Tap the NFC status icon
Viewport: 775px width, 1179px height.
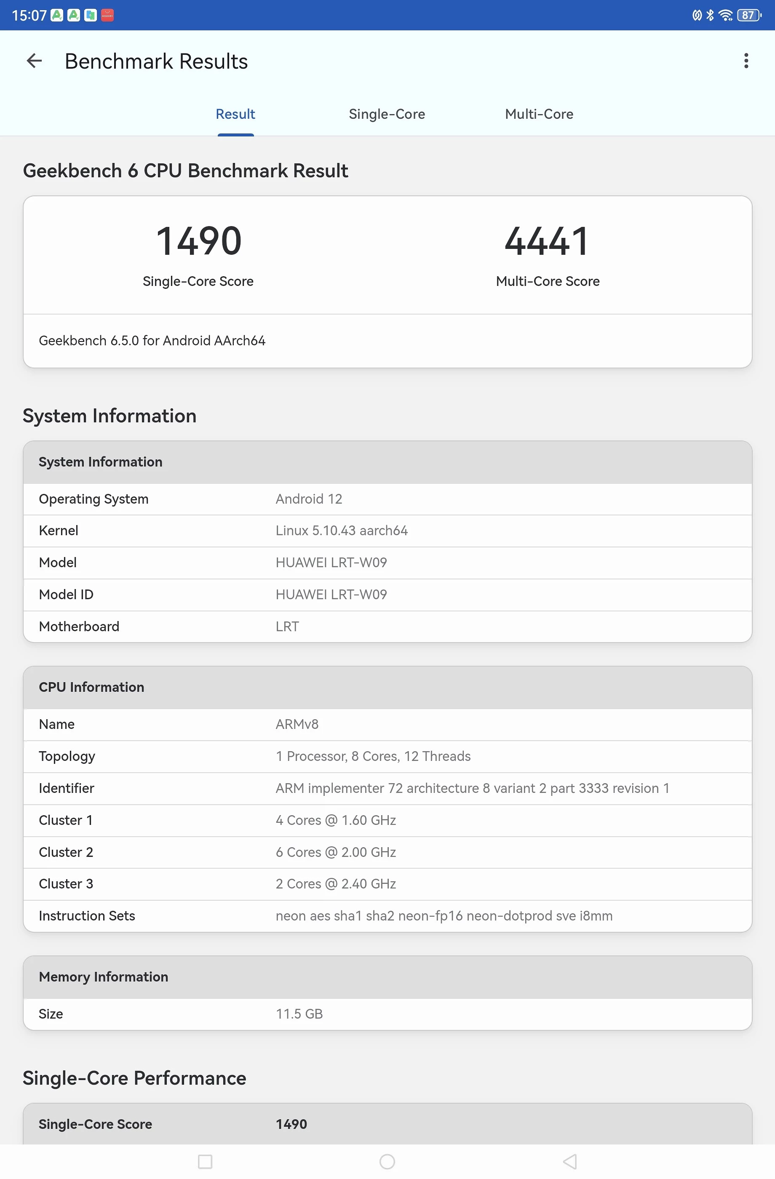(697, 15)
